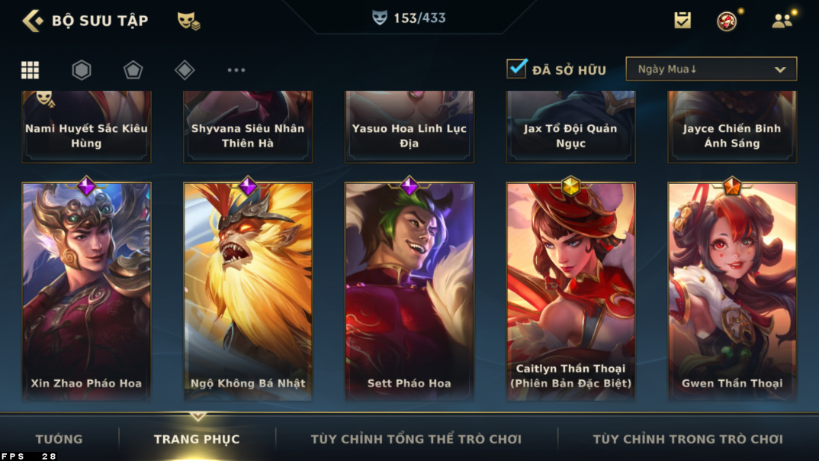Open the Gwen Thần Thoại skin card
The height and width of the screenshot is (461, 819).
tap(732, 291)
